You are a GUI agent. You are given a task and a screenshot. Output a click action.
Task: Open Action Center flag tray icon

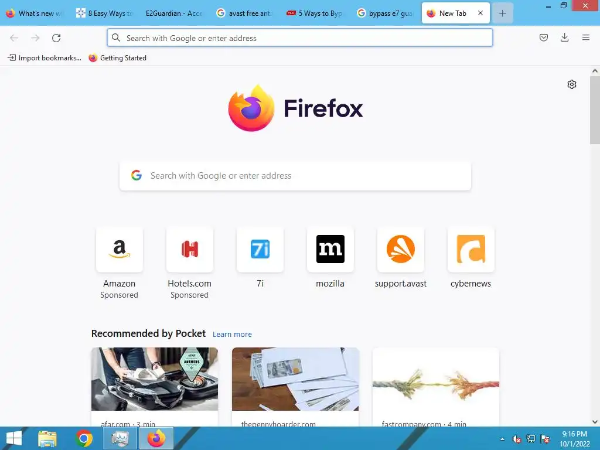[545, 439]
